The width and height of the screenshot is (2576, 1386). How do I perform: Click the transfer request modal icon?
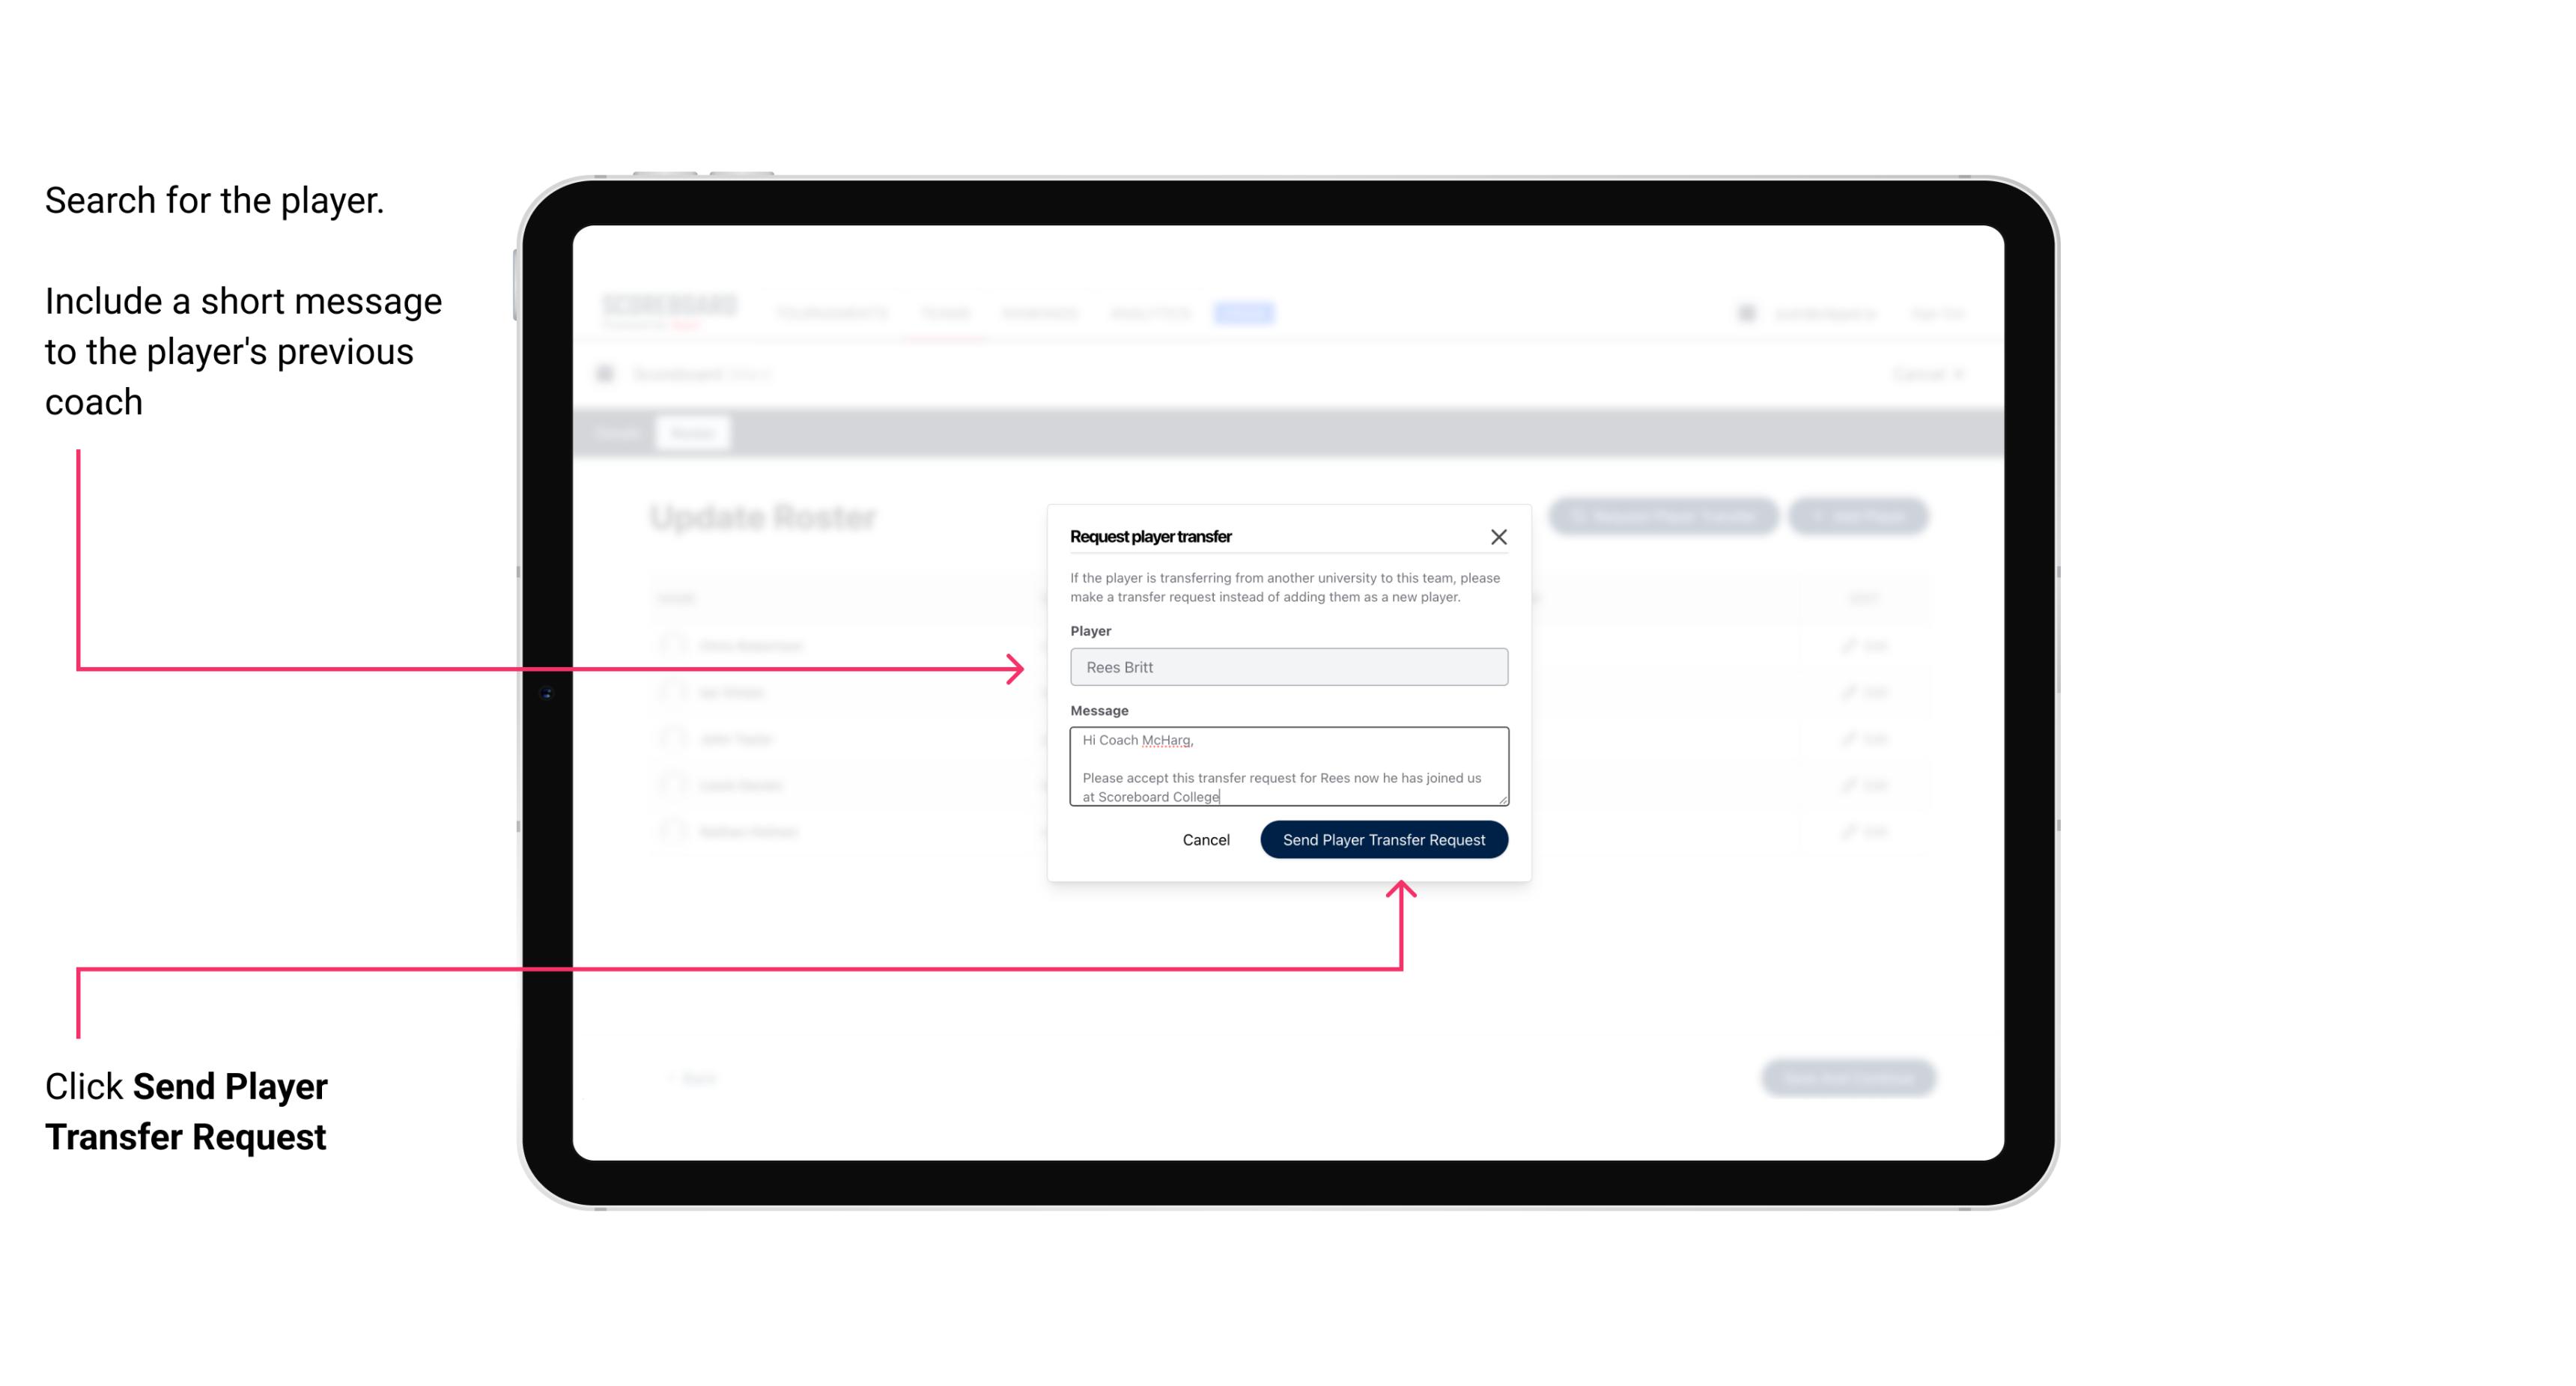coord(1499,536)
